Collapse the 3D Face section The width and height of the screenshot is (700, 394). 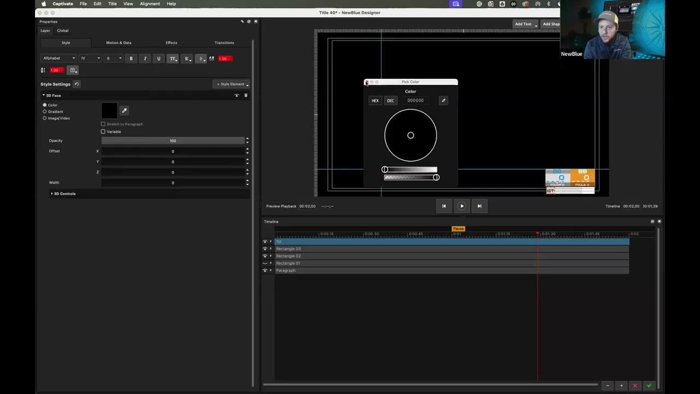coord(44,95)
